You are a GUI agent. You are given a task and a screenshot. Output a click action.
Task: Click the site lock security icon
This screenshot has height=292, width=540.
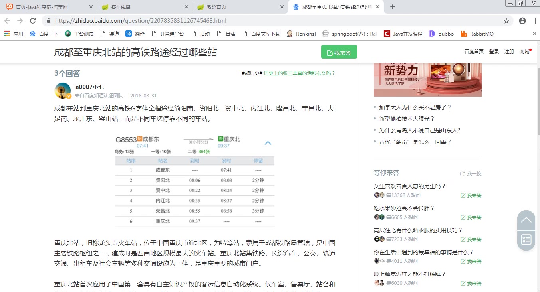click(x=49, y=21)
